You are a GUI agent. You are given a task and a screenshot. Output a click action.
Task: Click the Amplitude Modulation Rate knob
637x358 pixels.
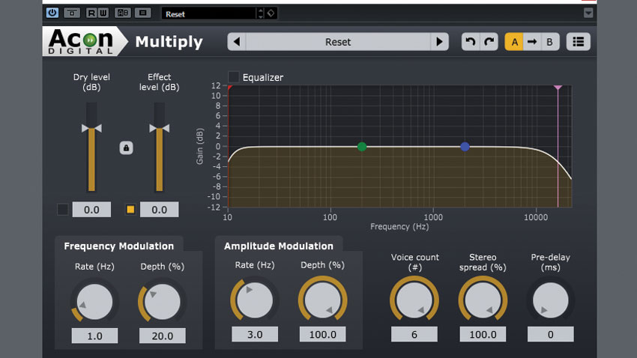255,301
